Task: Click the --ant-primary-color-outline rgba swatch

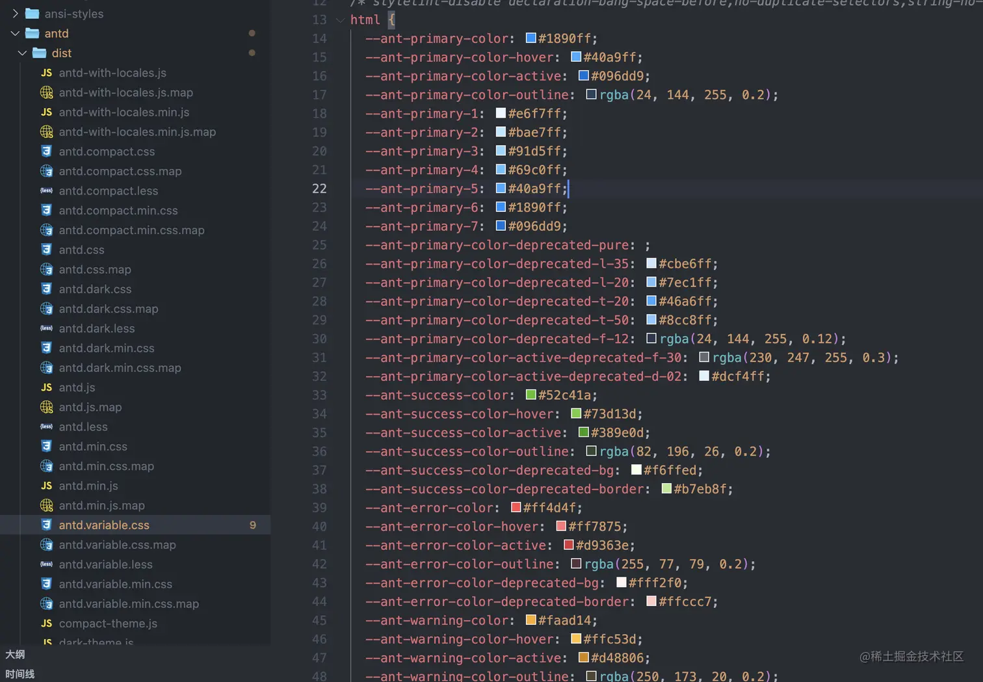Action: pos(591,94)
